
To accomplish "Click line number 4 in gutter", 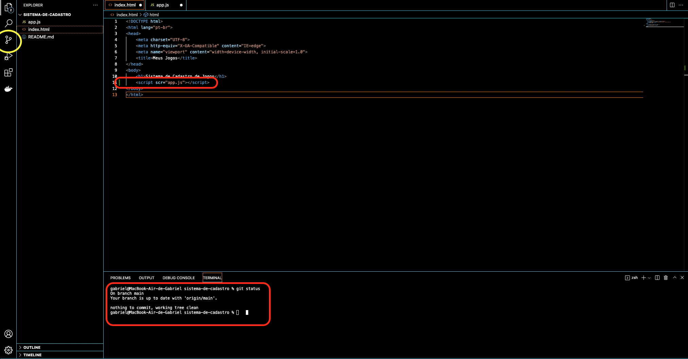I will pyautogui.click(x=116, y=40).
